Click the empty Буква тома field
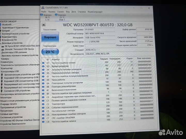This screenshot has height=139, width=186. [x=100, y=46]
